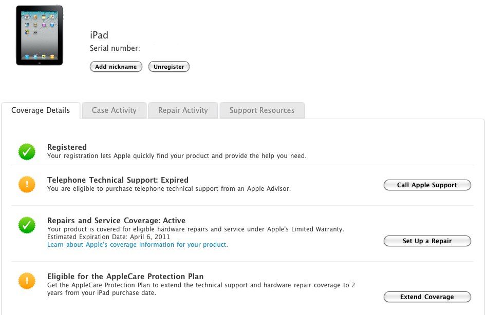Switch to the Case Activity tab
The image size is (487, 315).
point(114,110)
